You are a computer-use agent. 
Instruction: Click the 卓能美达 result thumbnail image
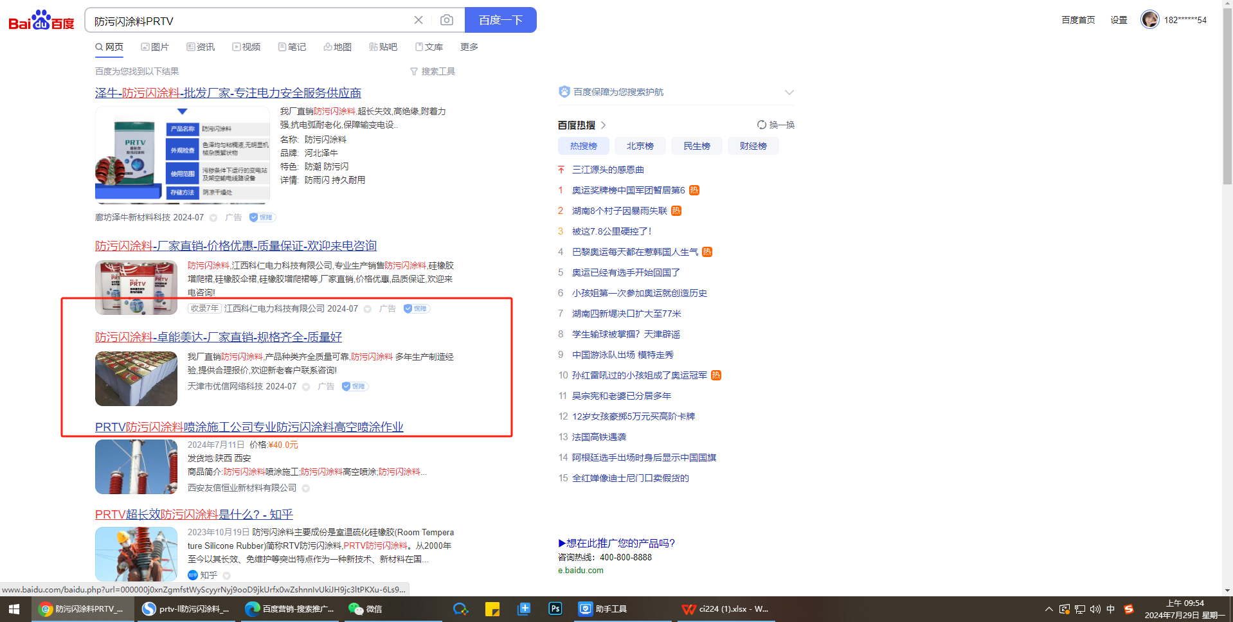pos(136,378)
